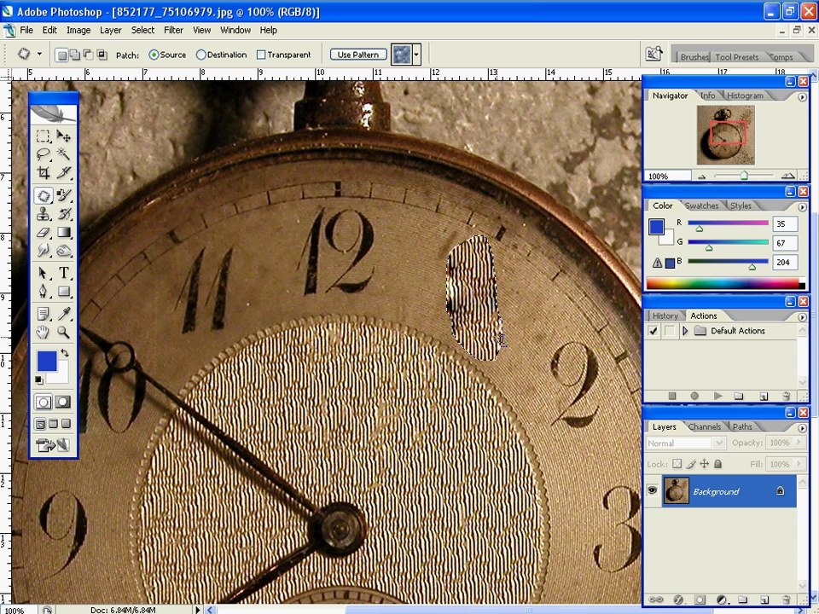Open the layer blend mode dropdown
Screen dimensions: 819x614
[719, 443]
